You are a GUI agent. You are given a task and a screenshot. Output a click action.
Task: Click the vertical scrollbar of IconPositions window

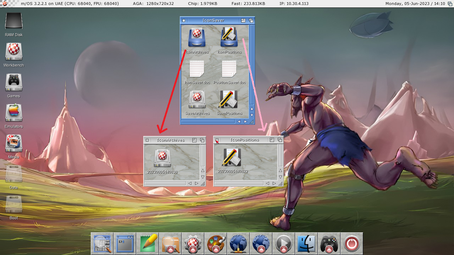[x=281, y=155]
